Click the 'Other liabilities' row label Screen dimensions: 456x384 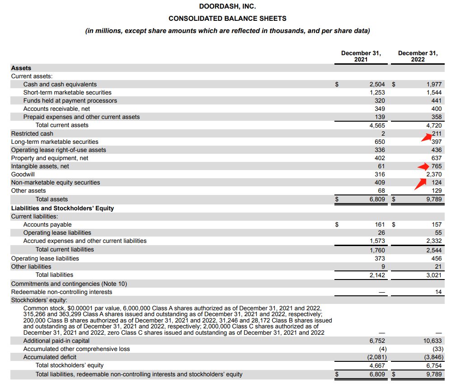tap(31, 267)
